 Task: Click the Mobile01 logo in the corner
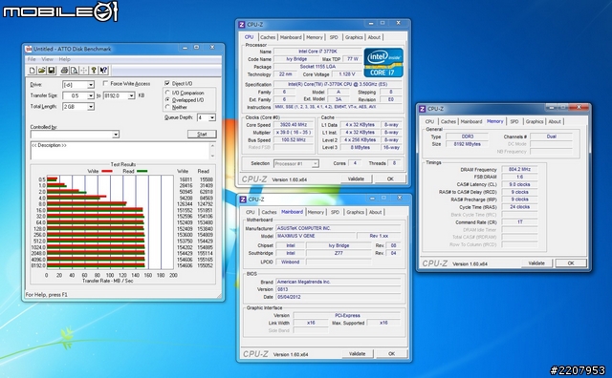pyautogui.click(x=60, y=11)
